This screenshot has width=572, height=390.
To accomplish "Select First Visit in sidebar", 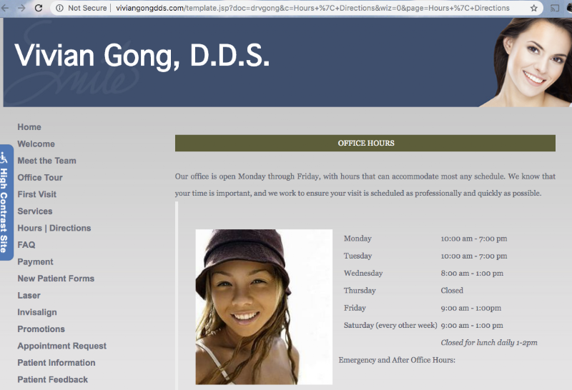I will [x=37, y=194].
